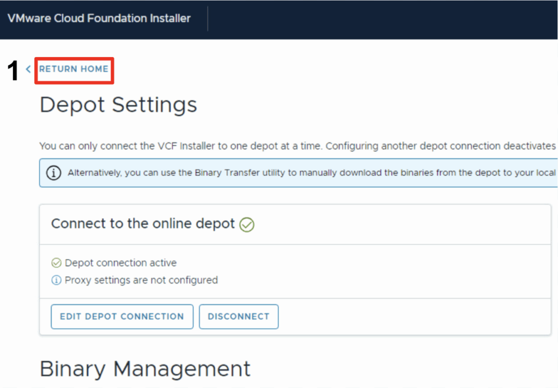The width and height of the screenshot is (558, 388).
Task: Click the back chevron beside Return Home
Action: coord(28,69)
